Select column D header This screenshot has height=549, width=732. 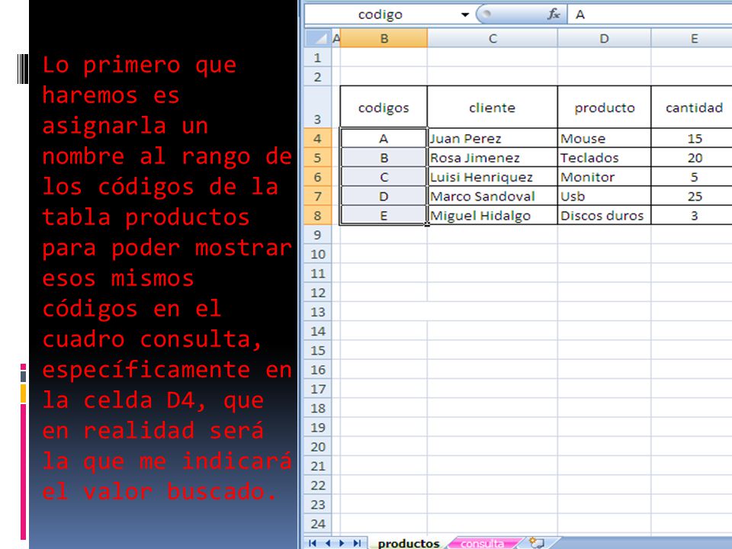click(604, 38)
